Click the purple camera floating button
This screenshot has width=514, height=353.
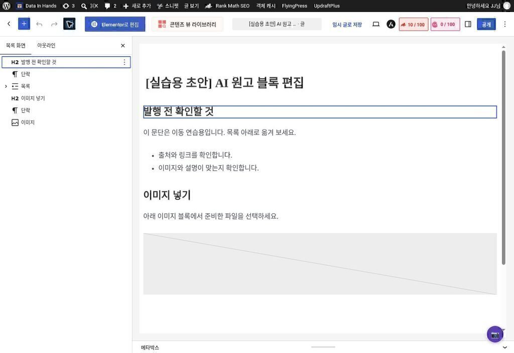pyautogui.click(x=494, y=334)
